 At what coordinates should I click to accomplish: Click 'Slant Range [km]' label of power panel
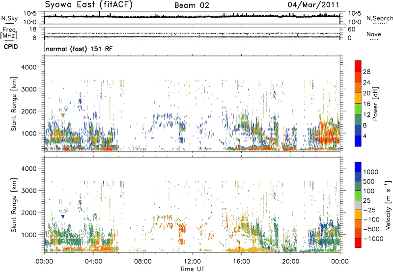(14, 104)
